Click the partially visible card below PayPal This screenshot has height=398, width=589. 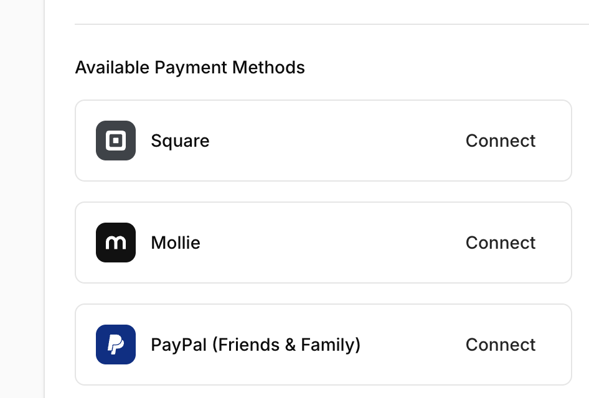[323, 393]
